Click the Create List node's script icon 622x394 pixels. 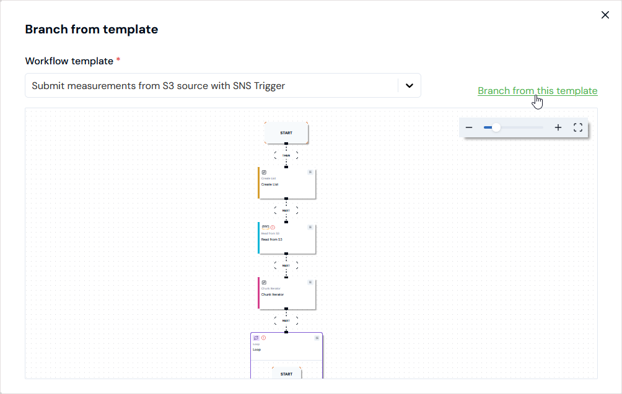tap(264, 172)
